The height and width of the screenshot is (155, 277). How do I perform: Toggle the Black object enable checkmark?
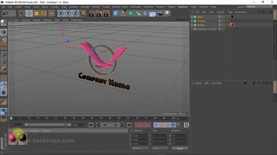224,17
